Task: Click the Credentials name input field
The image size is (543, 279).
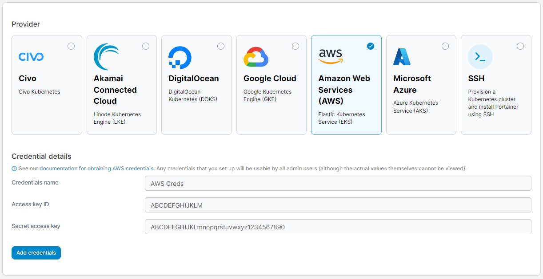Action: [338, 183]
